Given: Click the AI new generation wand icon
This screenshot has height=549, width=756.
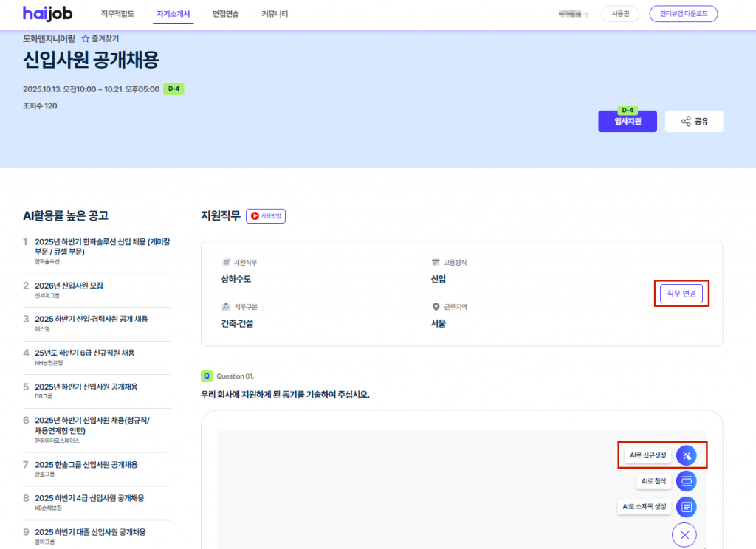Looking at the screenshot, I should 686,455.
